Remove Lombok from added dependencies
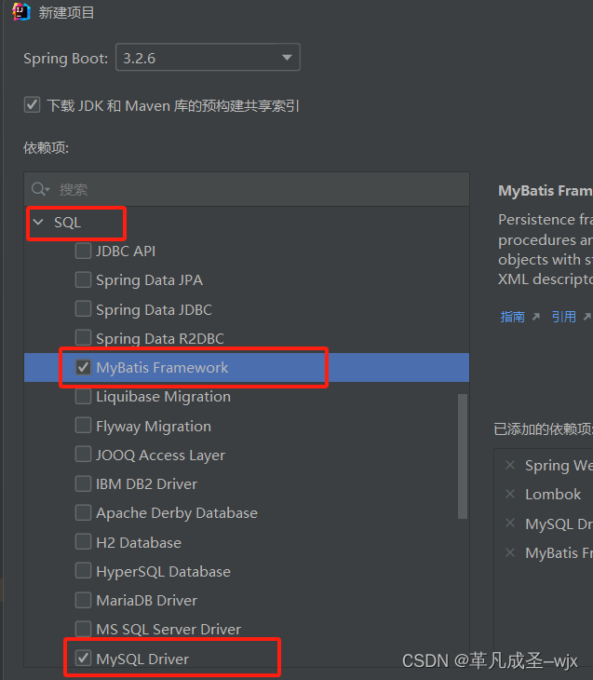This screenshot has width=593, height=680. pyautogui.click(x=510, y=494)
